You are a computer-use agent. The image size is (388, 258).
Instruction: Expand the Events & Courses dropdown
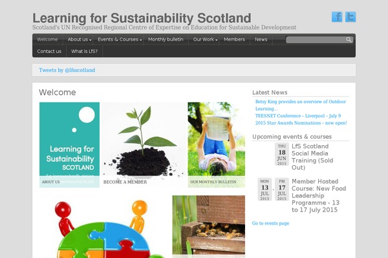119,39
